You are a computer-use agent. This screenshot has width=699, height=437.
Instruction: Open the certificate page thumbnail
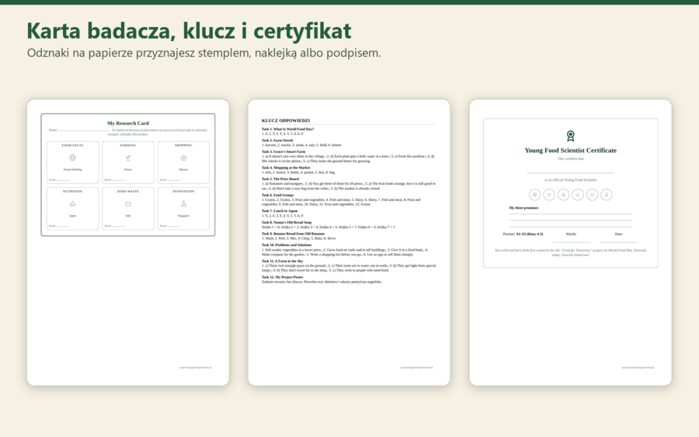[570, 242]
